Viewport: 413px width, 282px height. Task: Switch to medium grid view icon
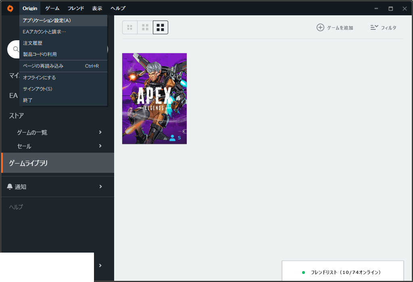[145, 27]
